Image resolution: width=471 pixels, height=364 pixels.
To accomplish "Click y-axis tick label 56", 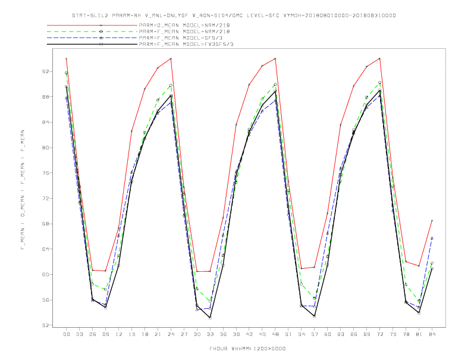I will [x=46, y=300].
